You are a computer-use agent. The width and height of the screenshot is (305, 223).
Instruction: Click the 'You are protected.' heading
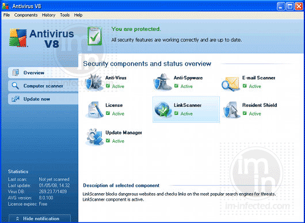136,29
